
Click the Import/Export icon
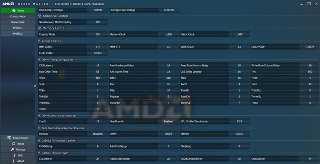(9, 138)
